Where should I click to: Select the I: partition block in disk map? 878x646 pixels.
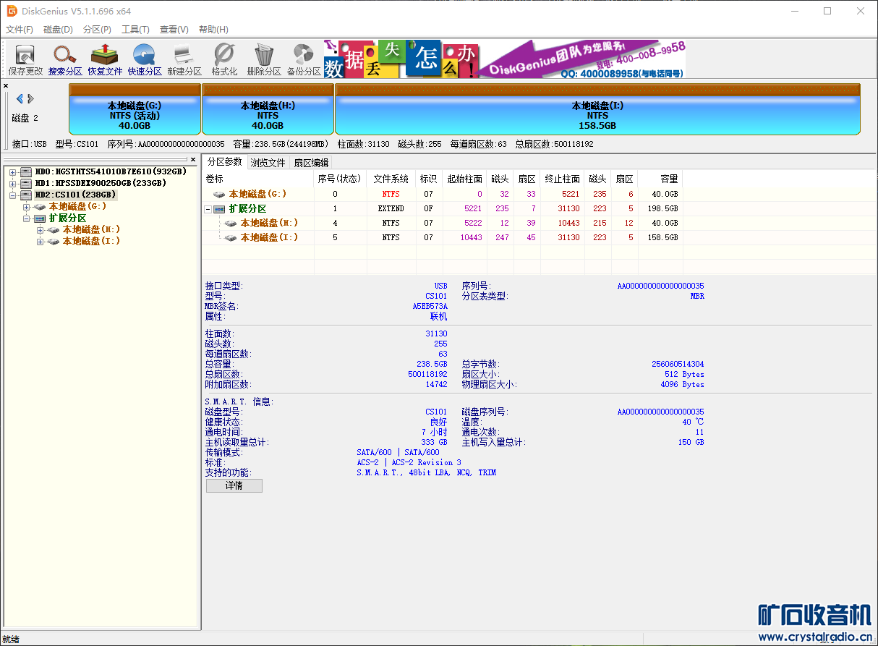click(597, 109)
